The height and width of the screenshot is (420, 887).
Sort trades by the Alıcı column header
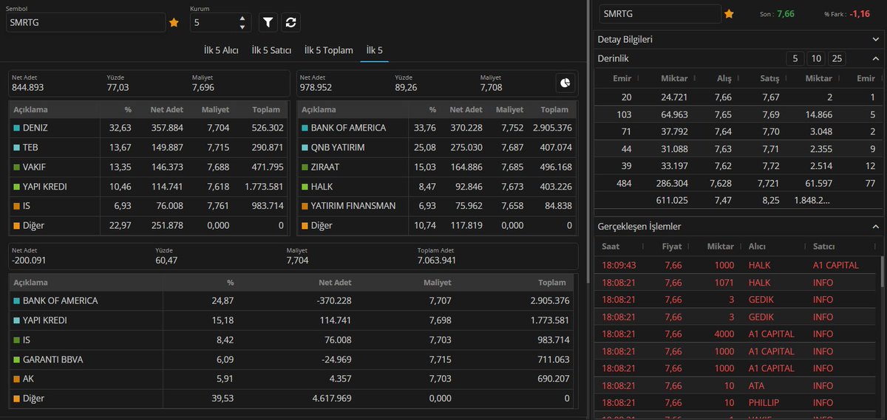[x=757, y=247]
